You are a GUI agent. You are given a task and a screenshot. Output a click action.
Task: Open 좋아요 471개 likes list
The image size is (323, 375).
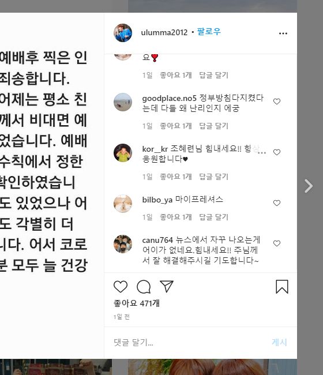pyautogui.click(x=137, y=303)
